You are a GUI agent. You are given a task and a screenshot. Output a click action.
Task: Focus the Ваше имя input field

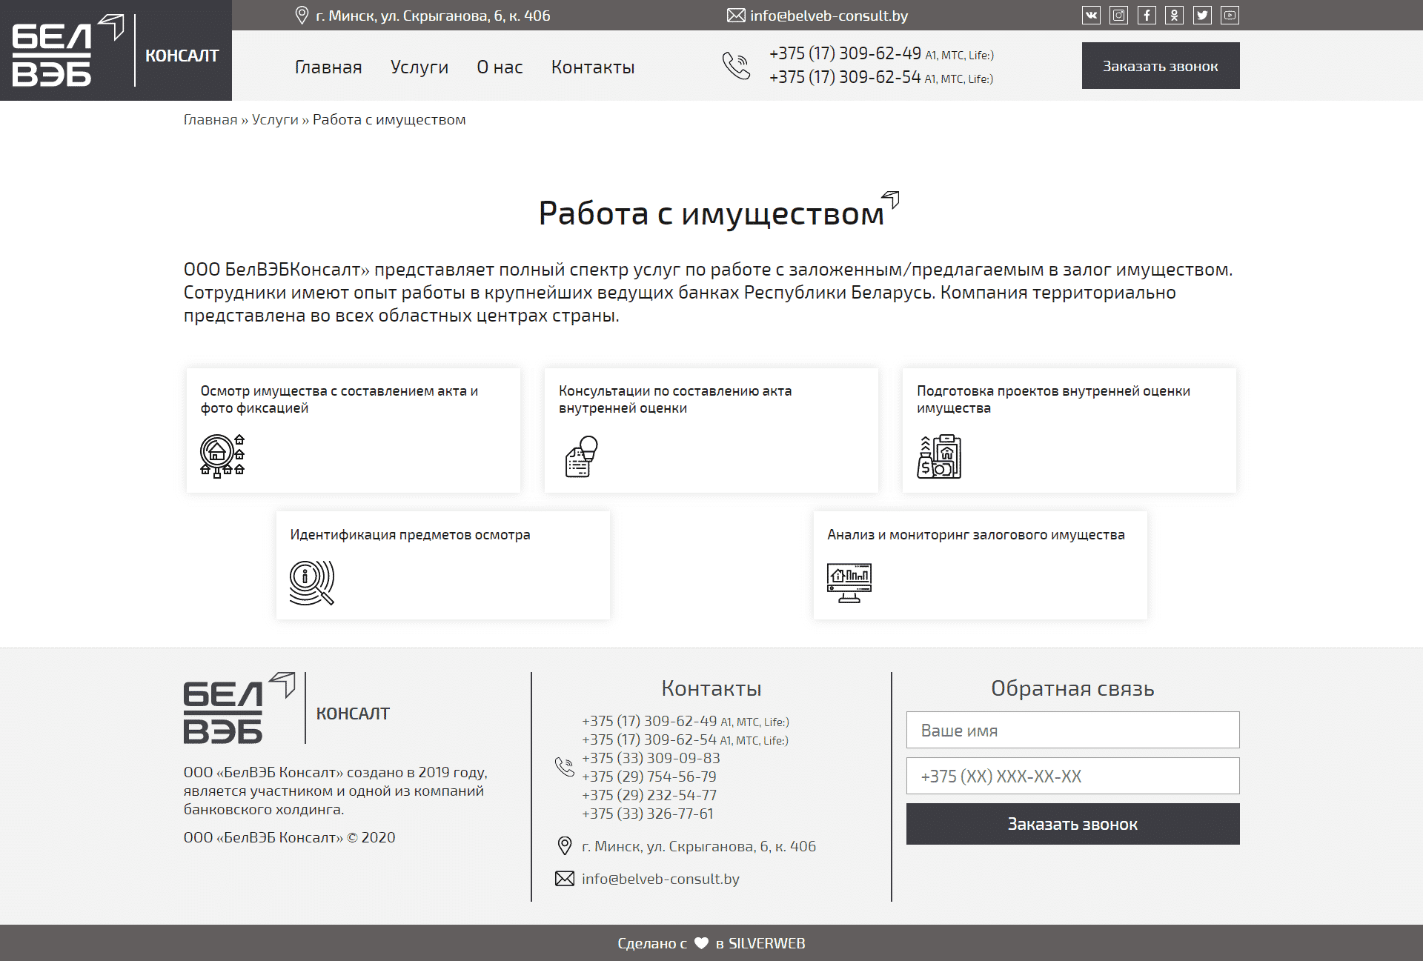1072,730
